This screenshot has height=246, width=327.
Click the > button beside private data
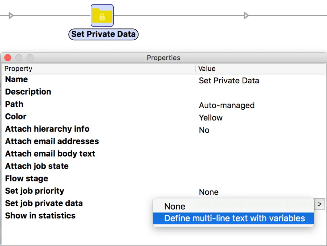pos(320,204)
